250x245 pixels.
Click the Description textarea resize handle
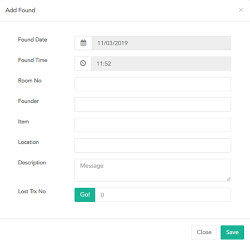point(229,179)
